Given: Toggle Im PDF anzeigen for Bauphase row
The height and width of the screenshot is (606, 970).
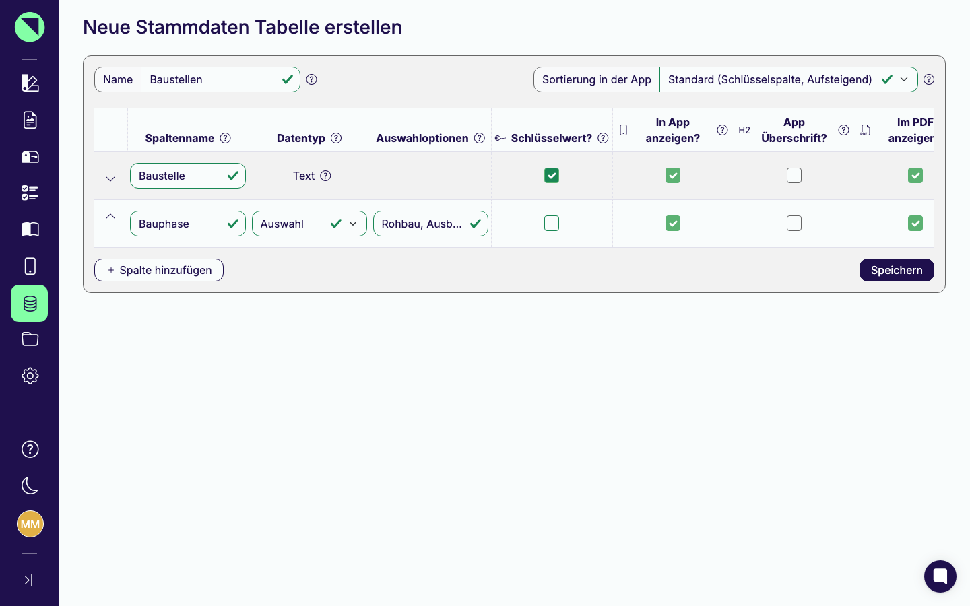Looking at the screenshot, I should 915,224.
